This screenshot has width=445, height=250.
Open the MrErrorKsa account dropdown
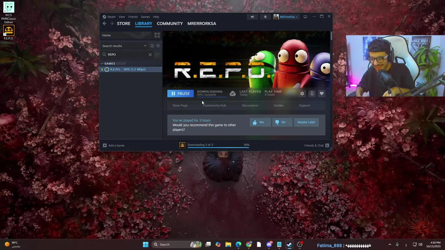[286, 17]
